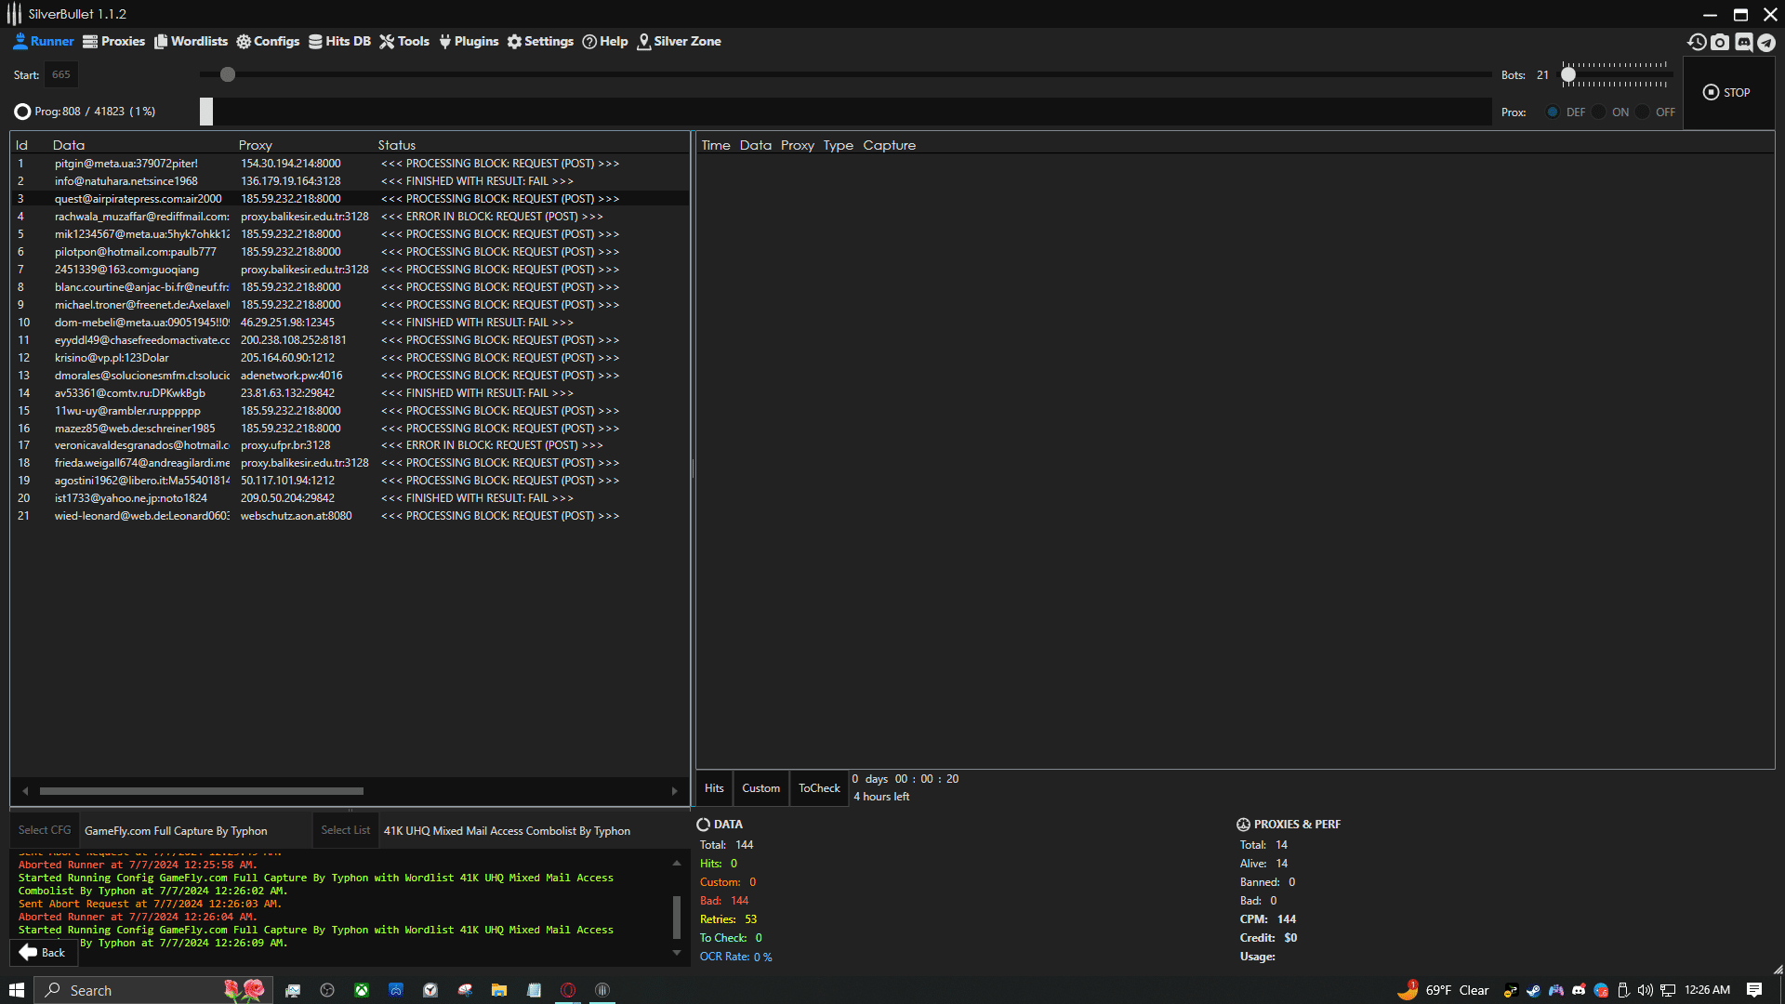Click the Select CFG chooser
1785x1004 pixels.
pyautogui.click(x=45, y=830)
